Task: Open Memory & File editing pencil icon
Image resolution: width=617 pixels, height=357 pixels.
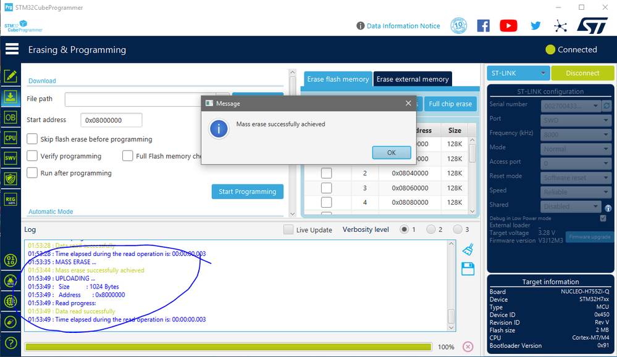Action: click(x=10, y=76)
